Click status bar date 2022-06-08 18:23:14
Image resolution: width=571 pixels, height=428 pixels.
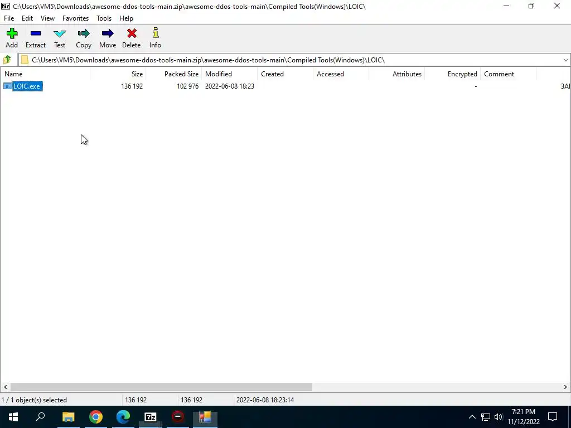tap(265, 400)
